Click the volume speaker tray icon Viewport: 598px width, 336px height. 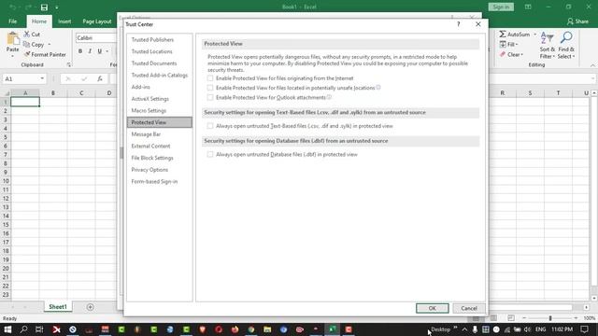527,329
